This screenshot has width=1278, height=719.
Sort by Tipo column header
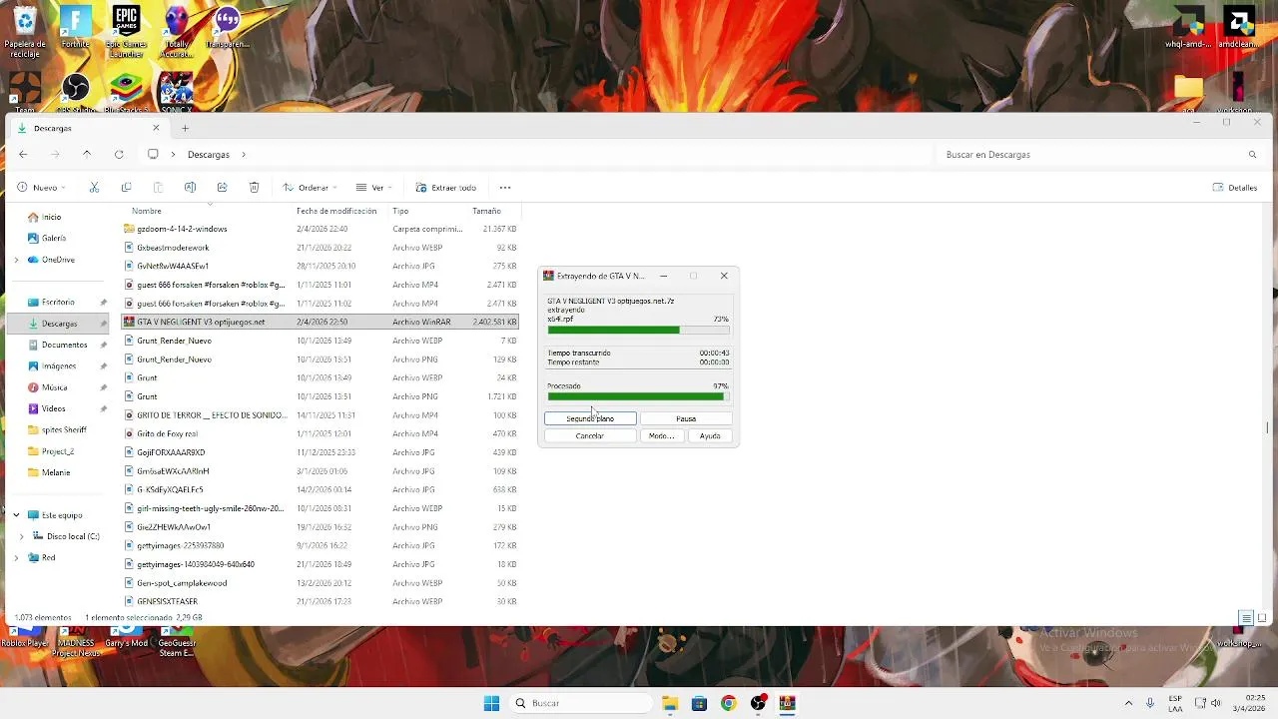point(400,211)
